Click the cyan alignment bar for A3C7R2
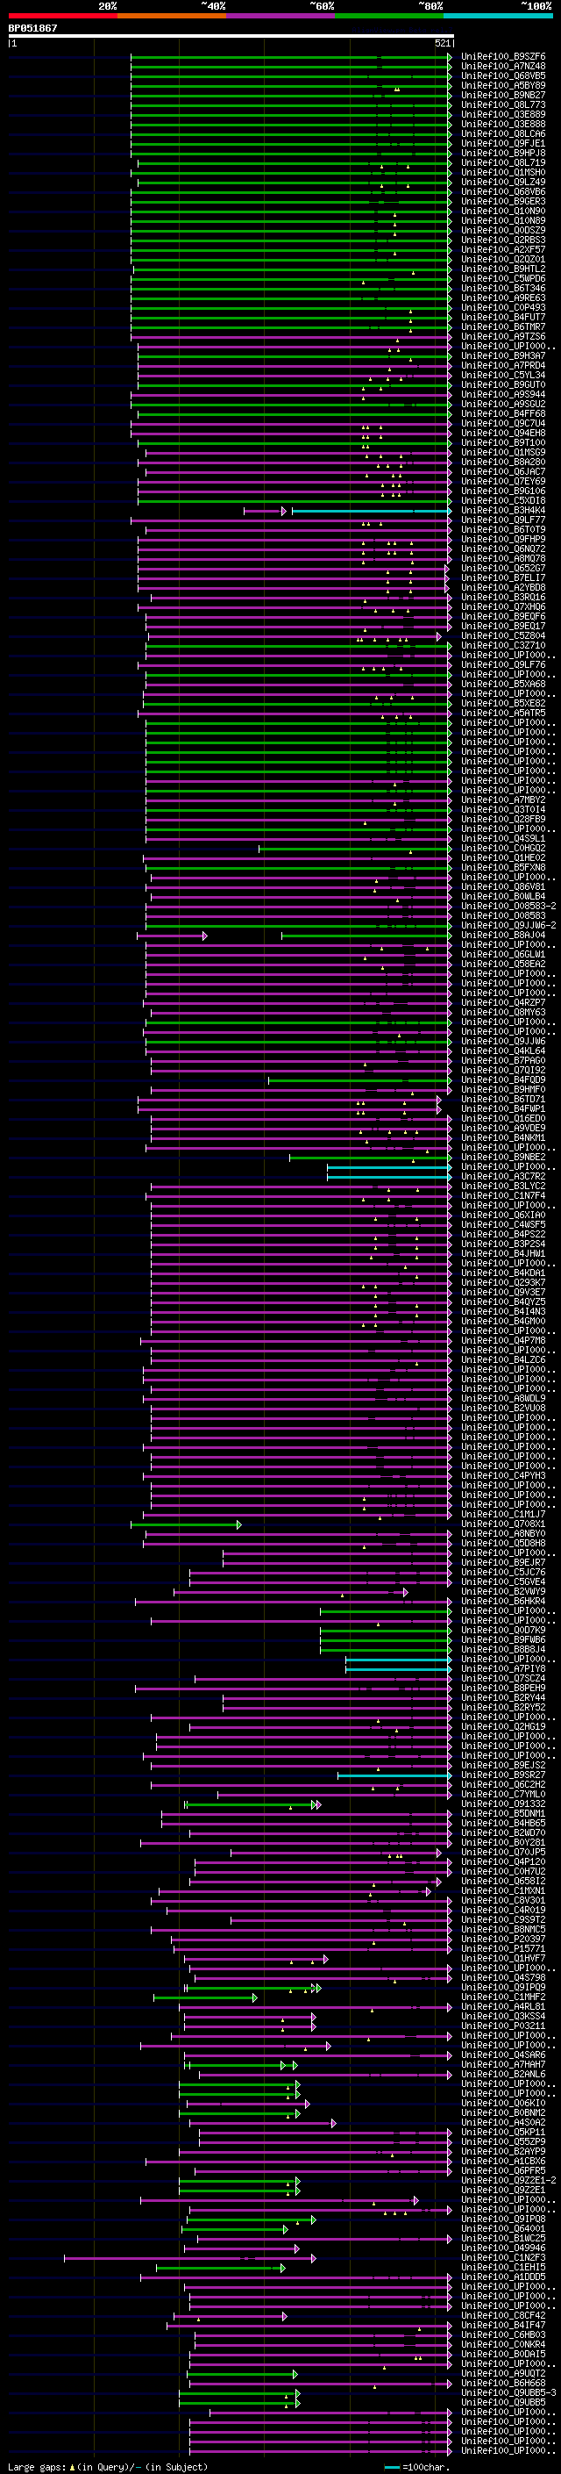 pyautogui.click(x=388, y=1177)
